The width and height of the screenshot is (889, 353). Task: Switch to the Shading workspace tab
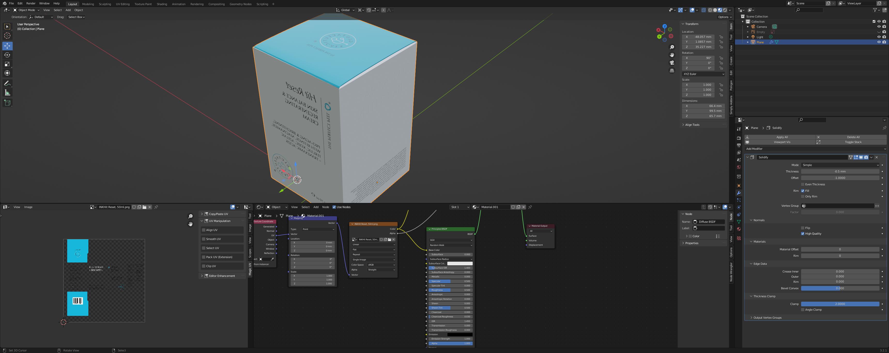coord(162,4)
